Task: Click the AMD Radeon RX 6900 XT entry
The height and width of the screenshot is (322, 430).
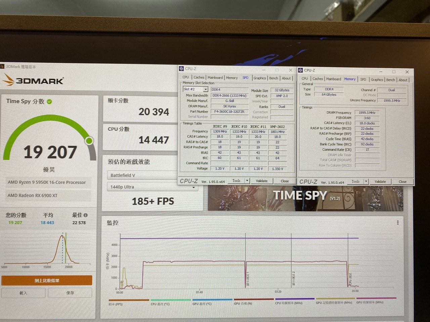Action: (x=48, y=195)
